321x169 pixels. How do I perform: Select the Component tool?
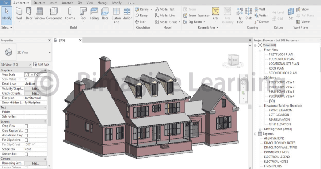click(x=54, y=14)
